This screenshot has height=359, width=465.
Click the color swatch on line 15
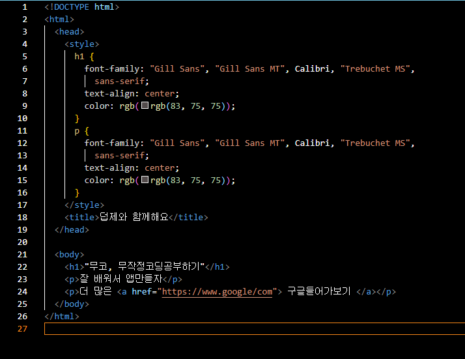(145, 180)
